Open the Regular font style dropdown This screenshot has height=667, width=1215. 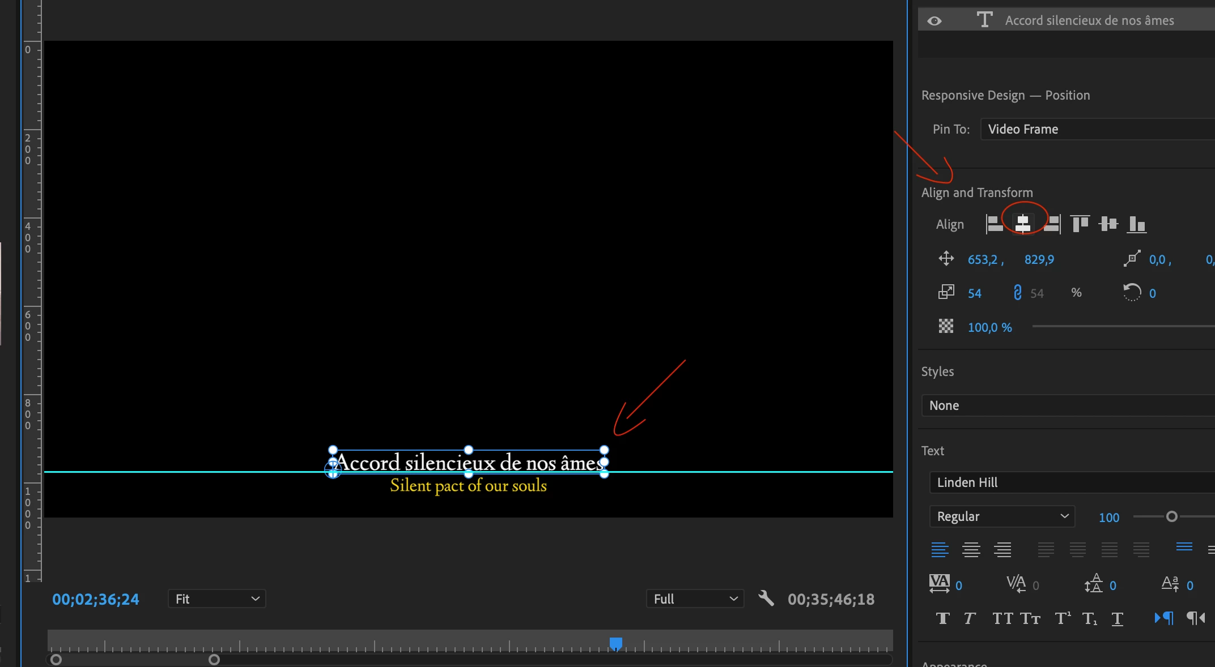[1002, 516]
